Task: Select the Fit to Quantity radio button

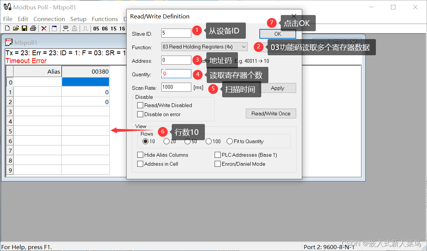Action: (230, 141)
